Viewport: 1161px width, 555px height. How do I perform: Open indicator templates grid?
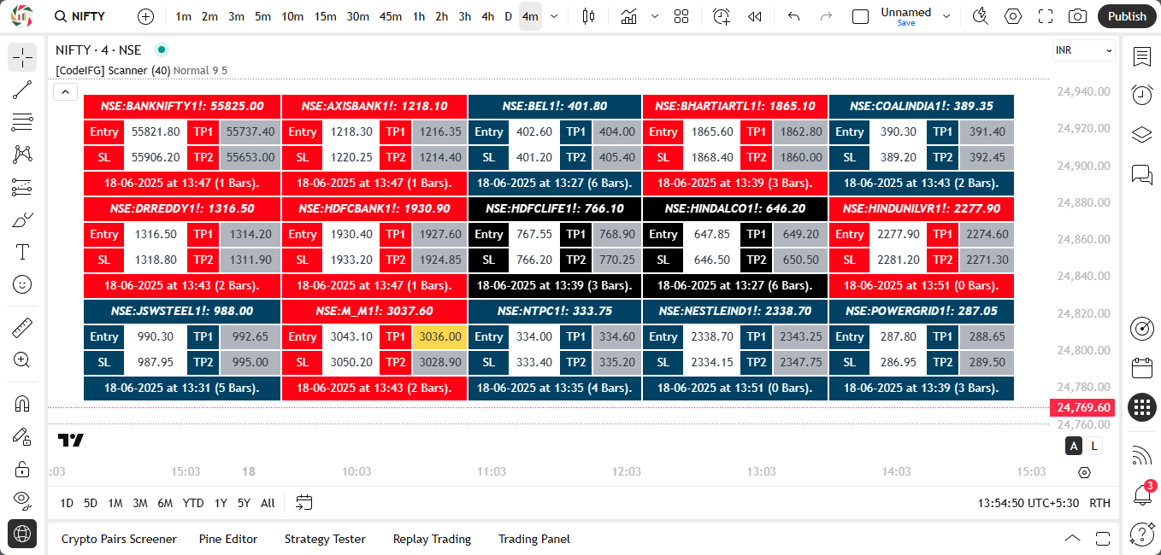click(x=681, y=16)
